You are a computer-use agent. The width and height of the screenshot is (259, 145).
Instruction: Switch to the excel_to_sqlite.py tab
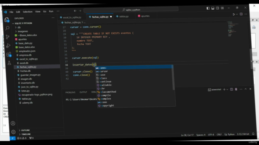(x=72, y=17)
